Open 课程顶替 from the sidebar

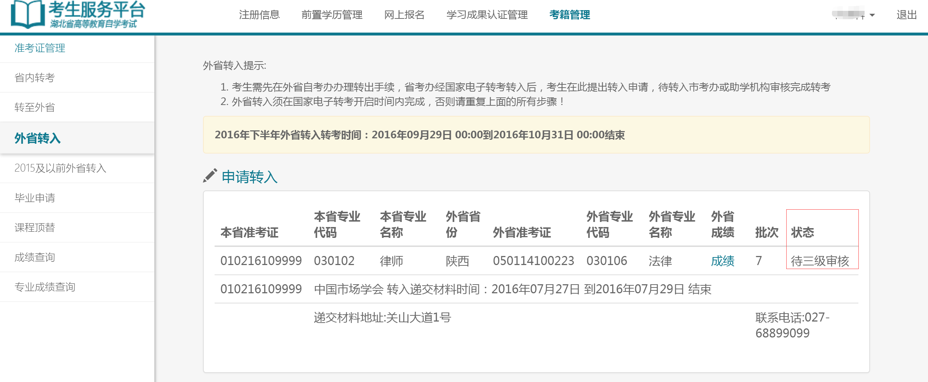tap(35, 228)
